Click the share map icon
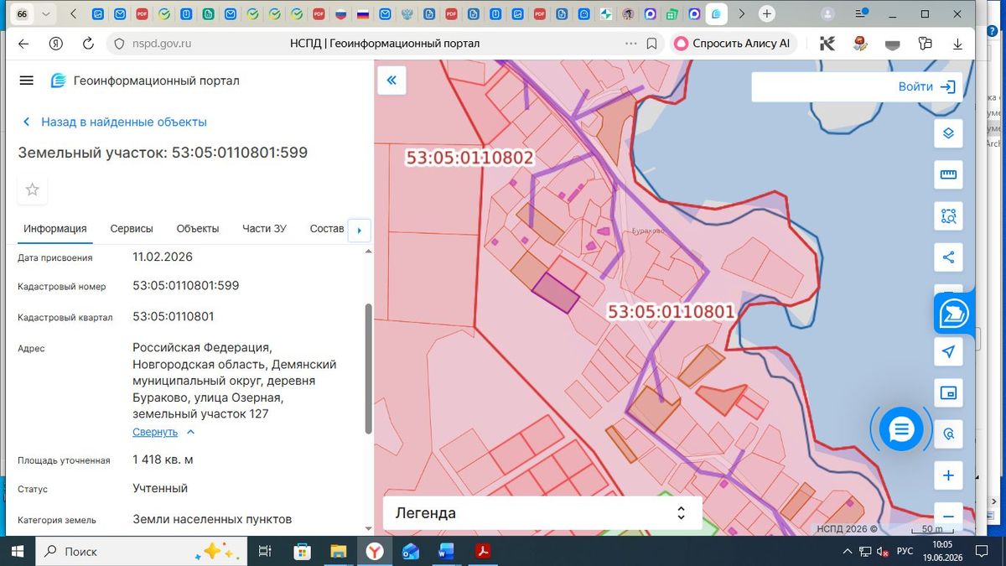Image resolution: width=1006 pixels, height=566 pixels. [x=948, y=257]
